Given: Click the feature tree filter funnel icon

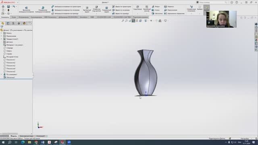Looking at the screenshot, I should pos(2,27).
